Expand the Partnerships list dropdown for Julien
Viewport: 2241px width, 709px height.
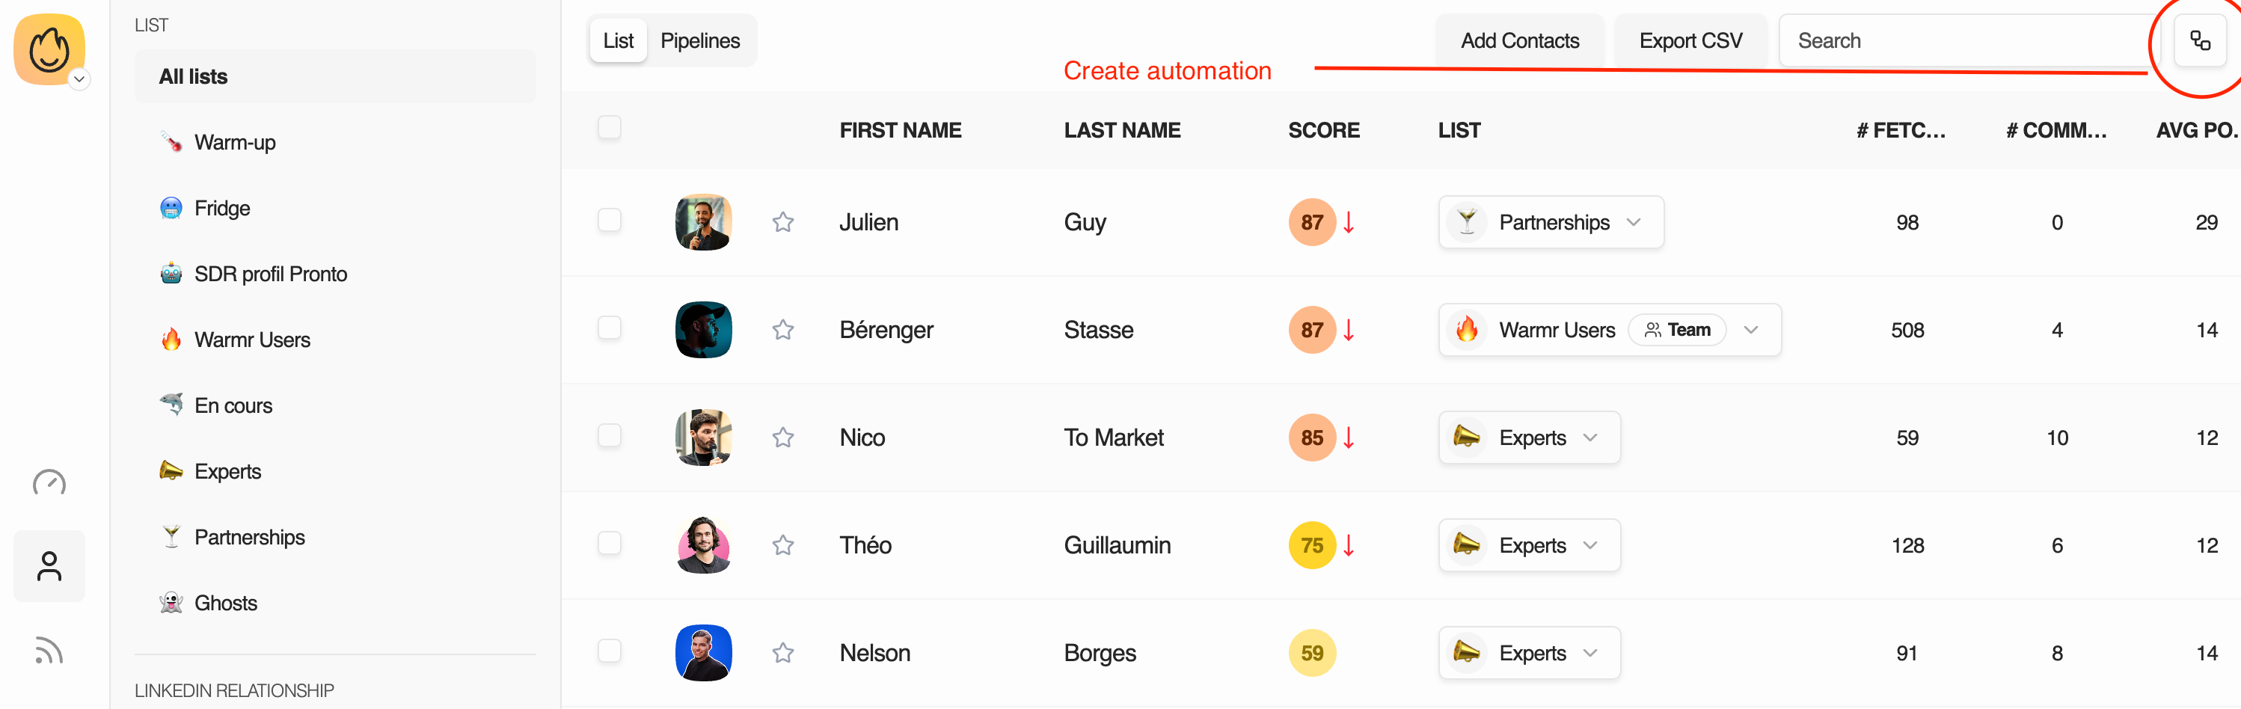click(1551, 223)
